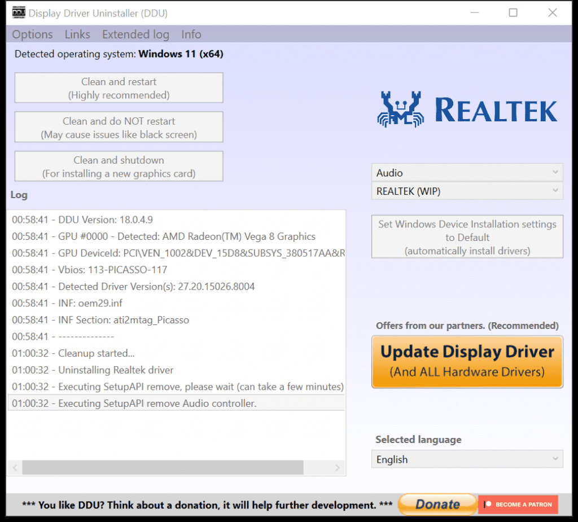Open the REALTEK (WIP) vendor dropdown
The image size is (578, 522).
pos(467,191)
